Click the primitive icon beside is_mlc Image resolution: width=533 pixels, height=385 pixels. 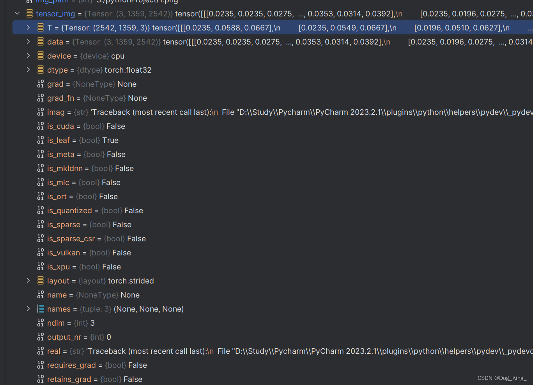coord(41,182)
